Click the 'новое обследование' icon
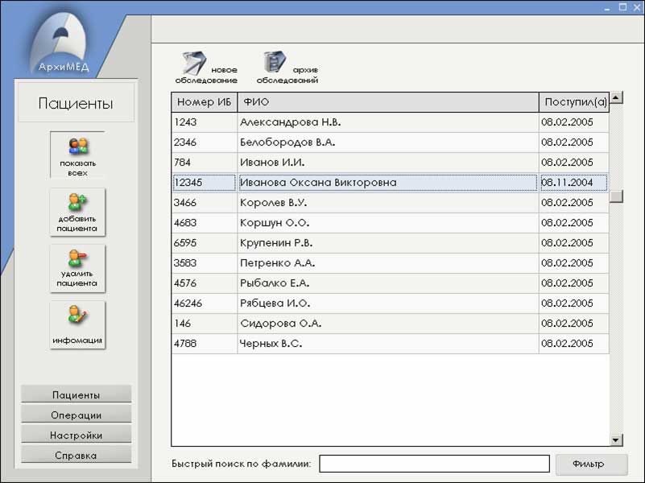The width and height of the screenshot is (645, 483). tap(196, 63)
